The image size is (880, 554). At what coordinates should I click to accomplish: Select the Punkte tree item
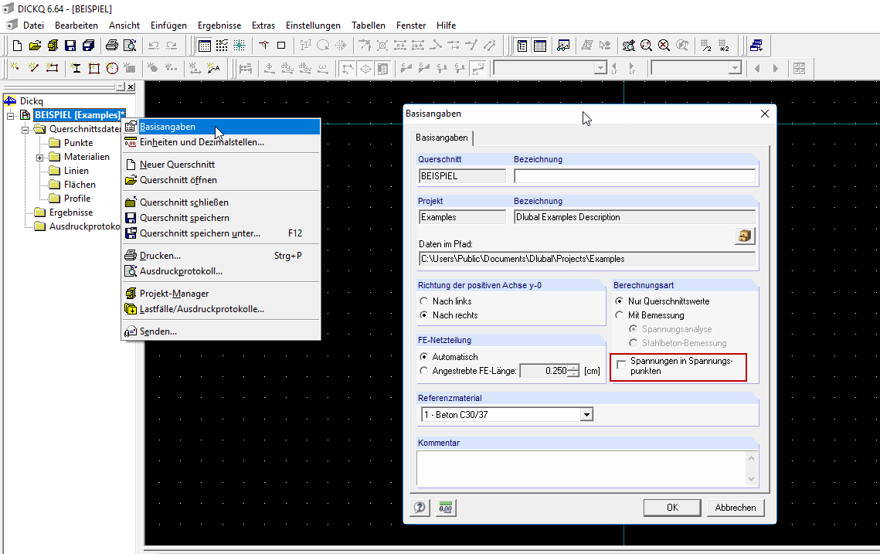[78, 143]
